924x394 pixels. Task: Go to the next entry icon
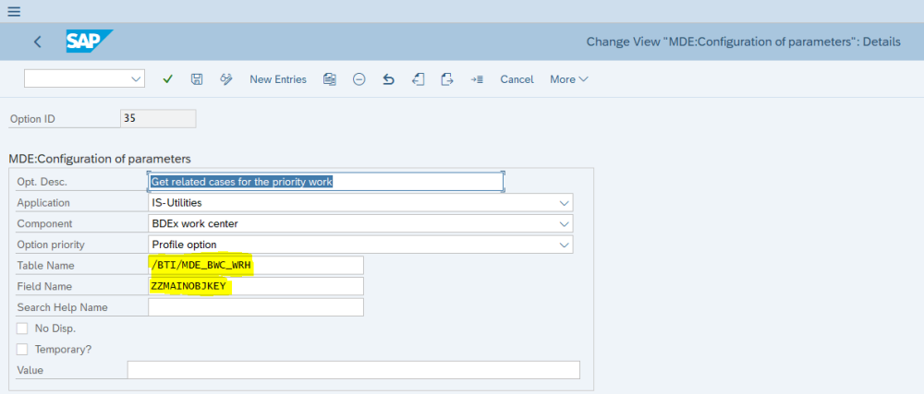click(447, 79)
